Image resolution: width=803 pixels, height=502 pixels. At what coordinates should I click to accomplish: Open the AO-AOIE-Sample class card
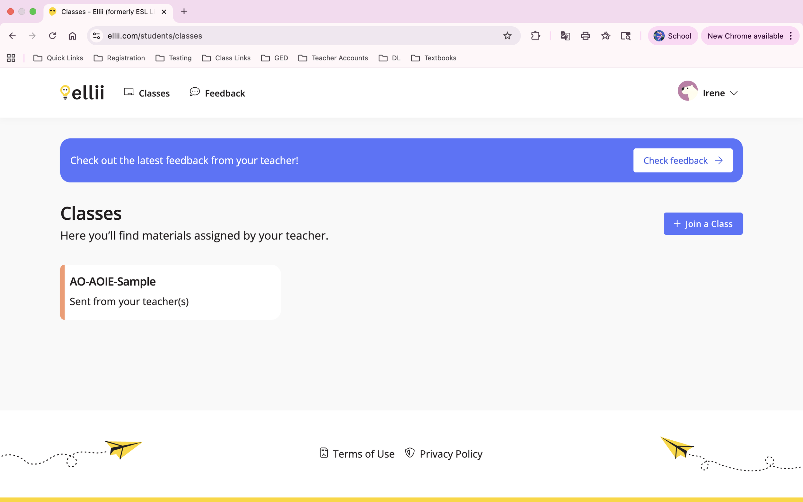(171, 292)
